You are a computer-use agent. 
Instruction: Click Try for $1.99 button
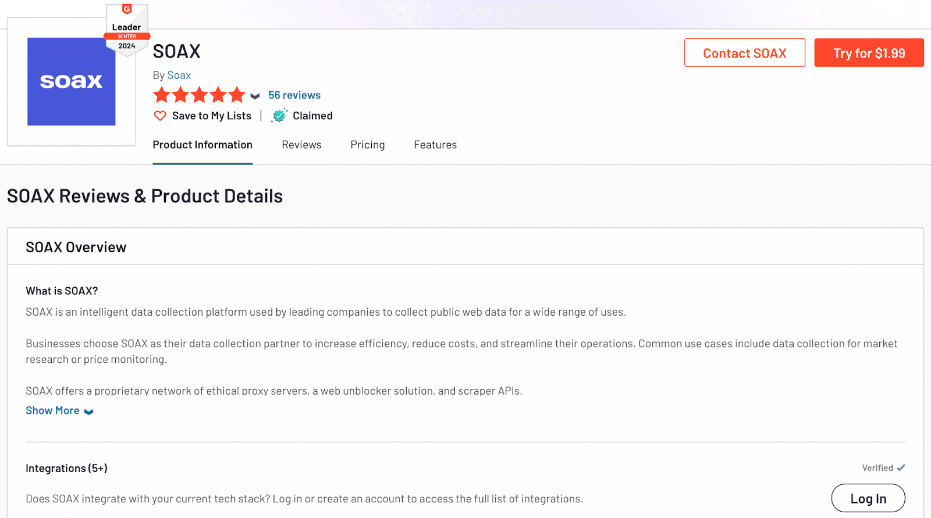pos(869,53)
